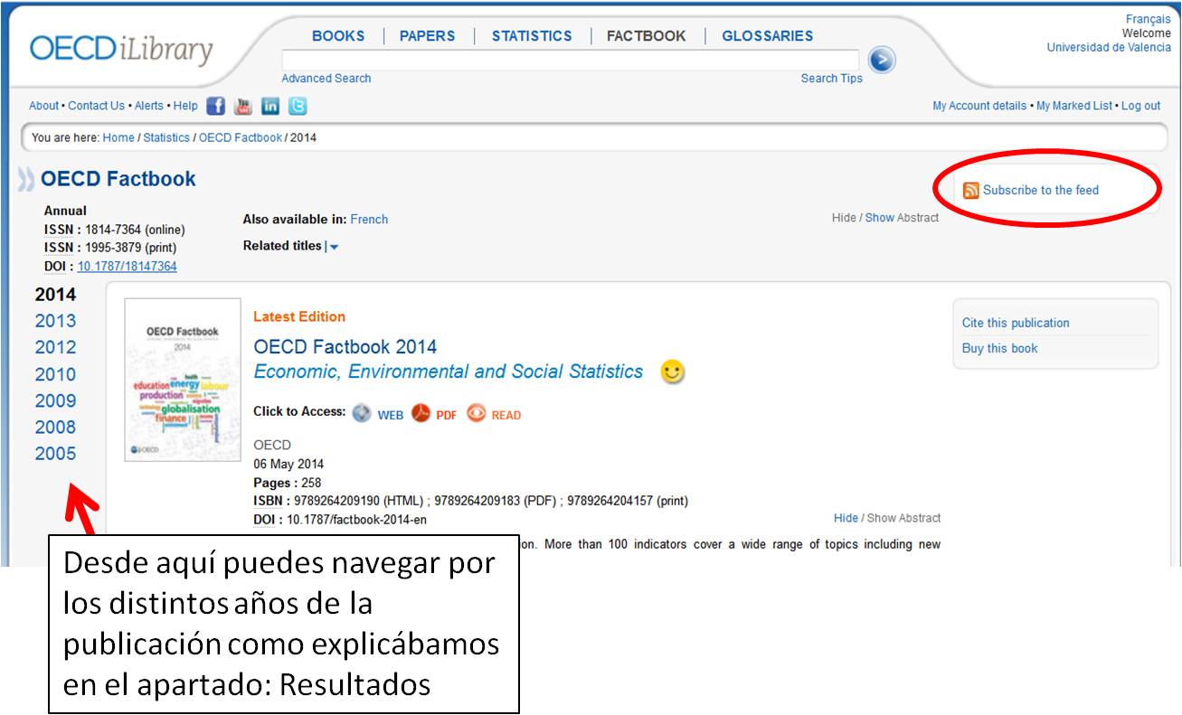Open the FACTBOOK tab

[647, 36]
